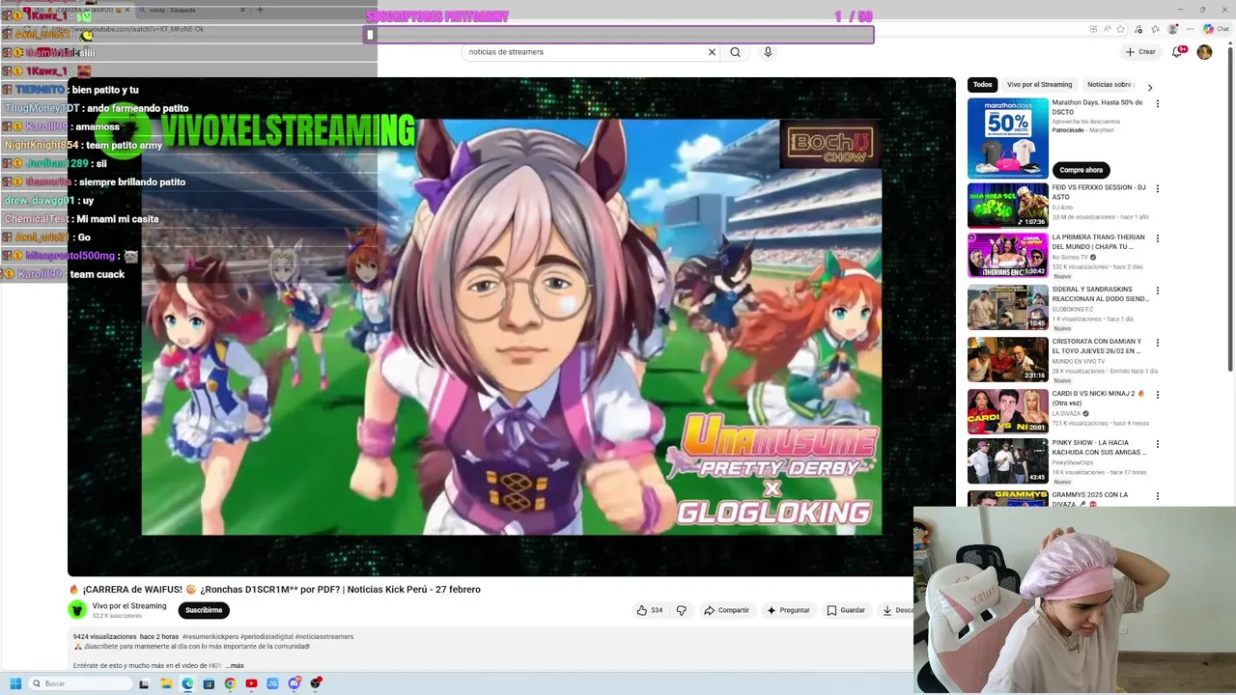Open YouTube app in taskbar

click(251, 683)
